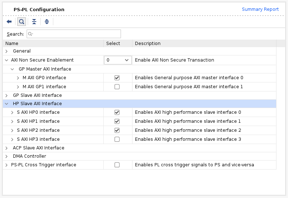This screenshot has width=288, height=198.
Task: Click the magnifier icon inside Search field
Action: 31,34
